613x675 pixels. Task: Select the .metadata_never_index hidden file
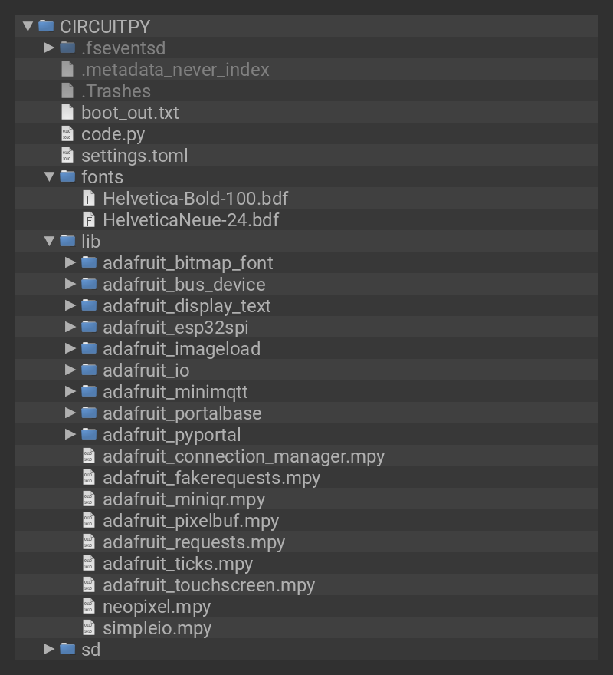[175, 70]
